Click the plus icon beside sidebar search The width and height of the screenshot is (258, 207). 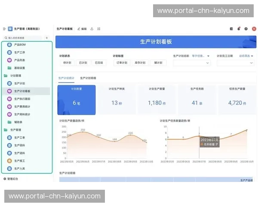[47, 38]
